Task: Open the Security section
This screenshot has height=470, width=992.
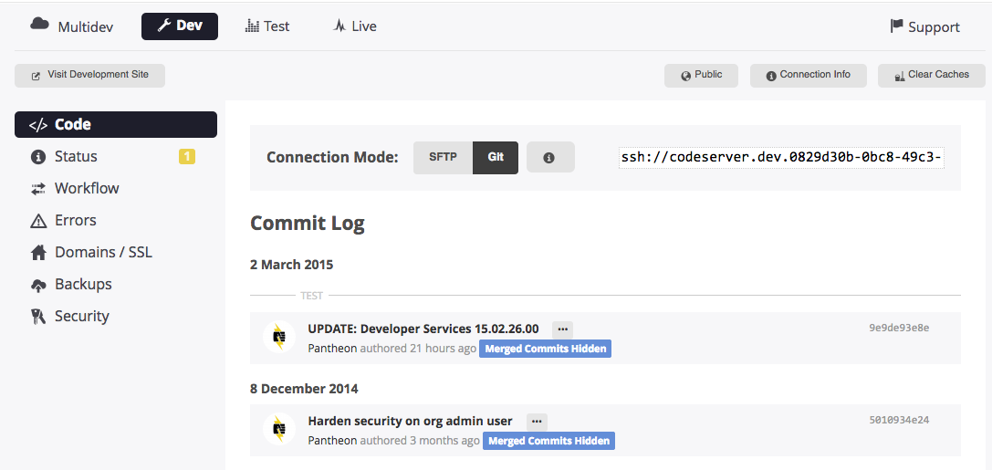Action: click(81, 316)
